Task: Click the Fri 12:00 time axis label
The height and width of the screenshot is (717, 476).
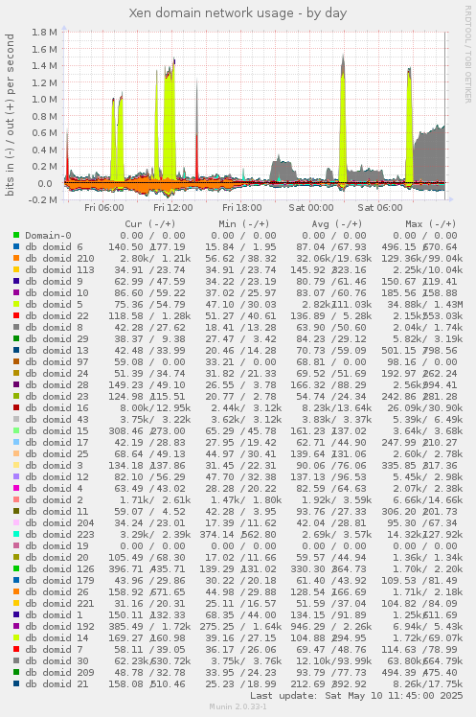Action: (173, 208)
